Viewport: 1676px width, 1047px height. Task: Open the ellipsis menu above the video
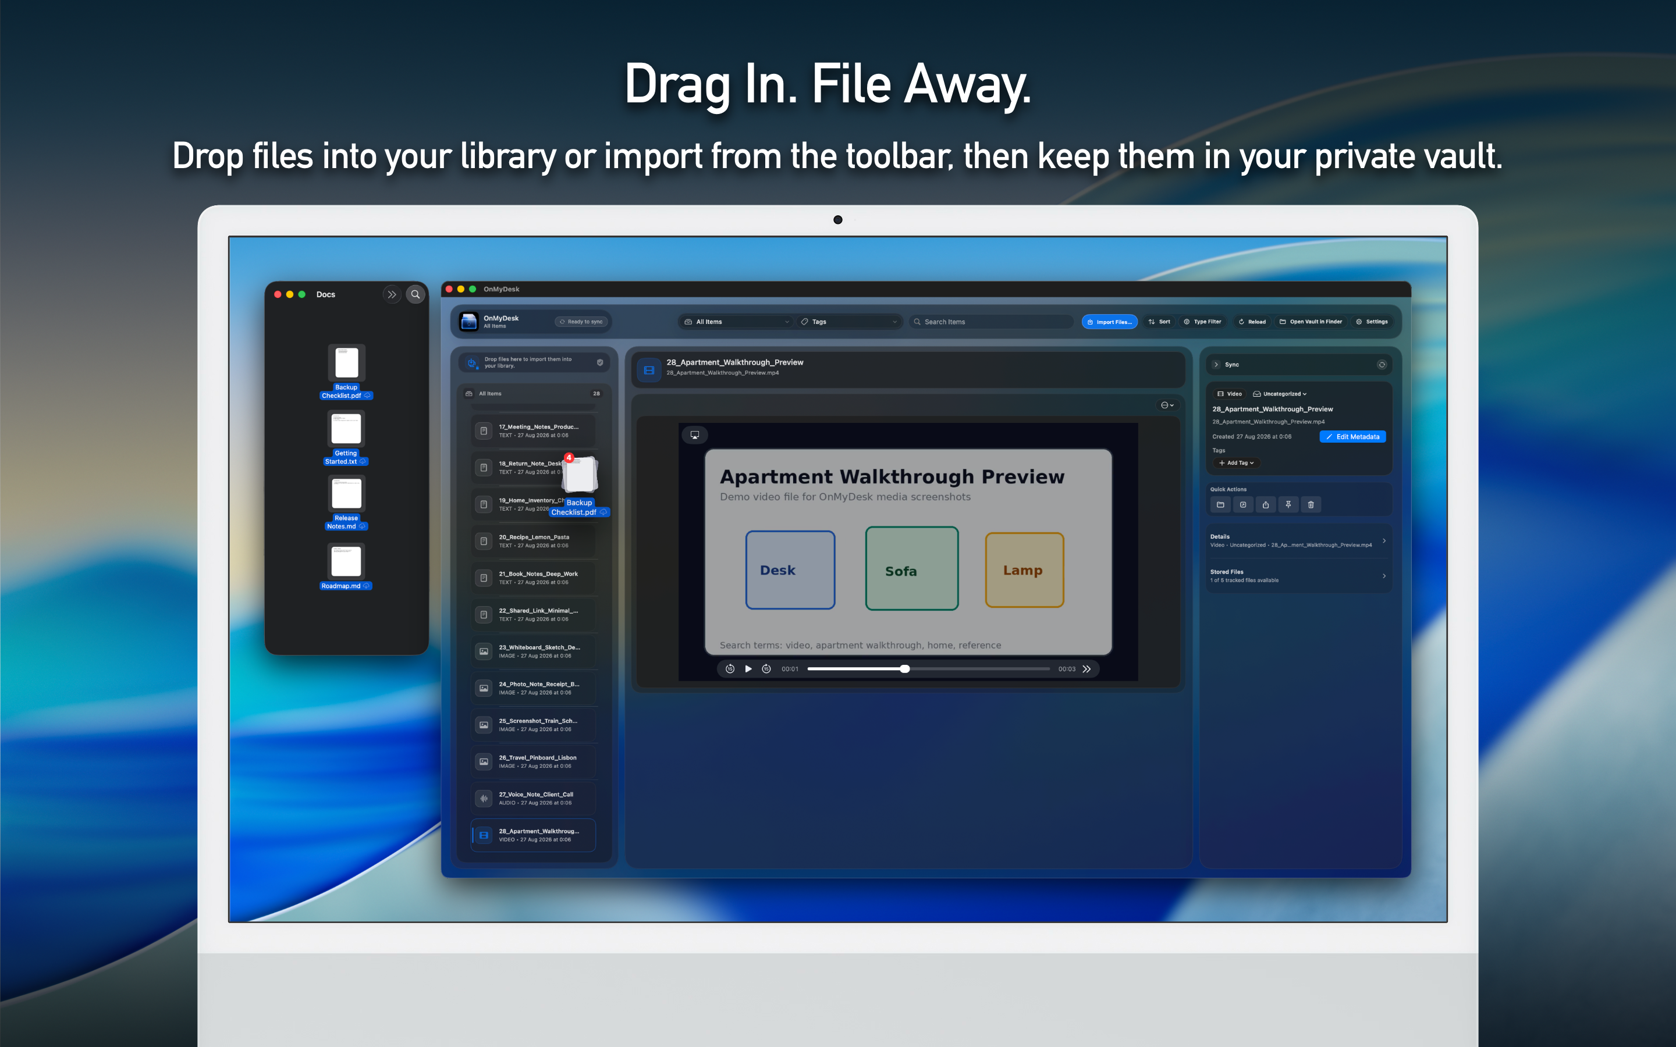point(1167,405)
